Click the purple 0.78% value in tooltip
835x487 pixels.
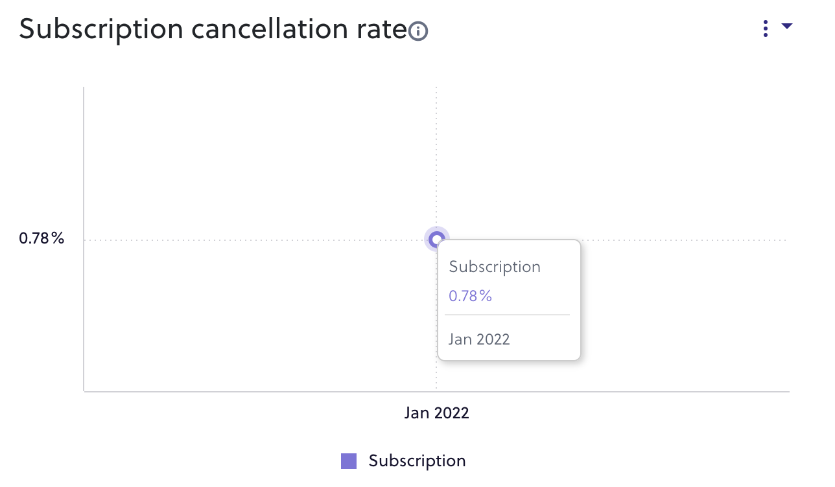tap(471, 296)
